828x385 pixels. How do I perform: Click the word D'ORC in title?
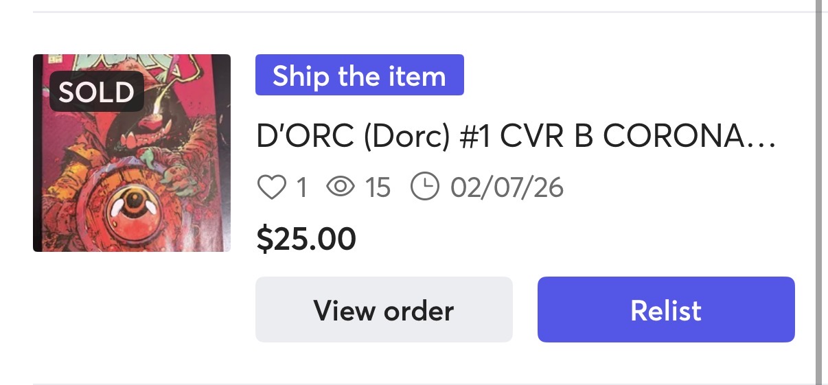point(305,137)
